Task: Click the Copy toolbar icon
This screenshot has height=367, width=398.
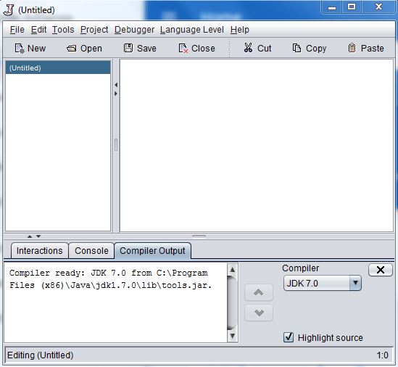Action: click(297, 48)
